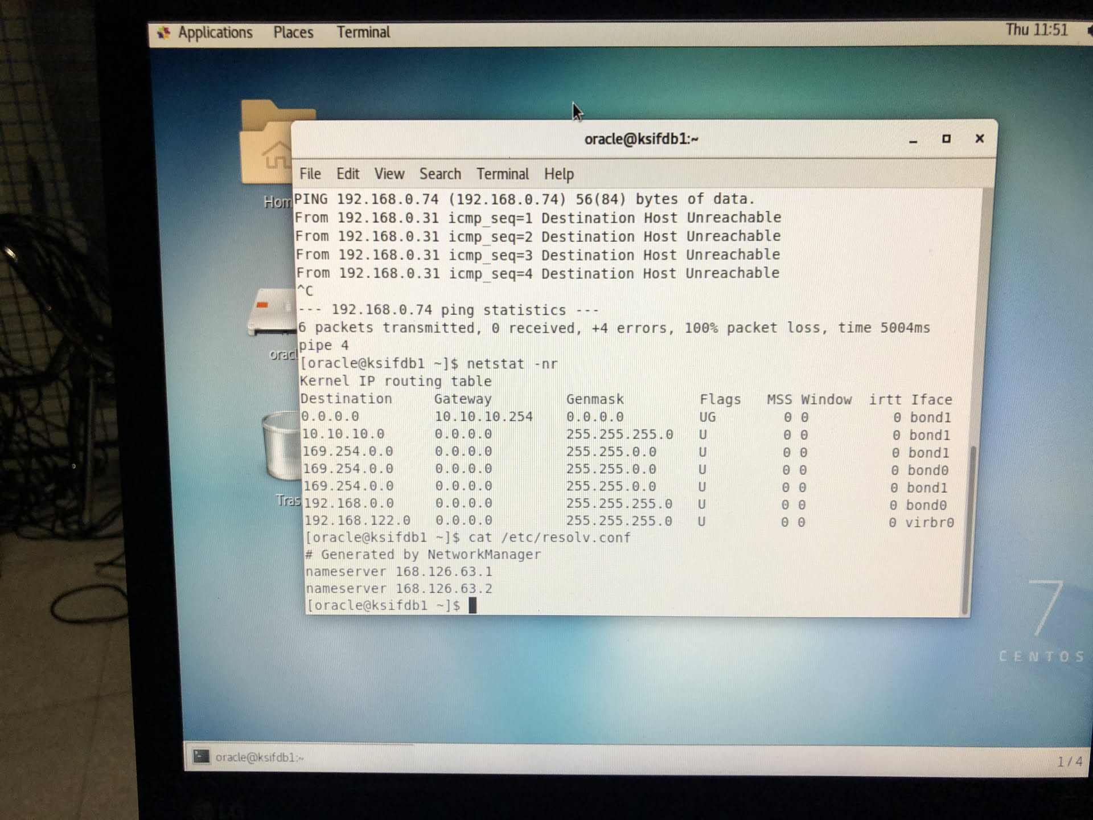Screen dimensions: 1093x820
Task: Open the terminal File menu
Action: pyautogui.click(x=310, y=174)
